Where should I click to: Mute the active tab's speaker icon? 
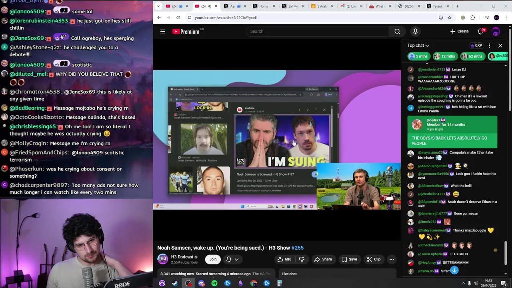pyautogui.click(x=209, y=6)
